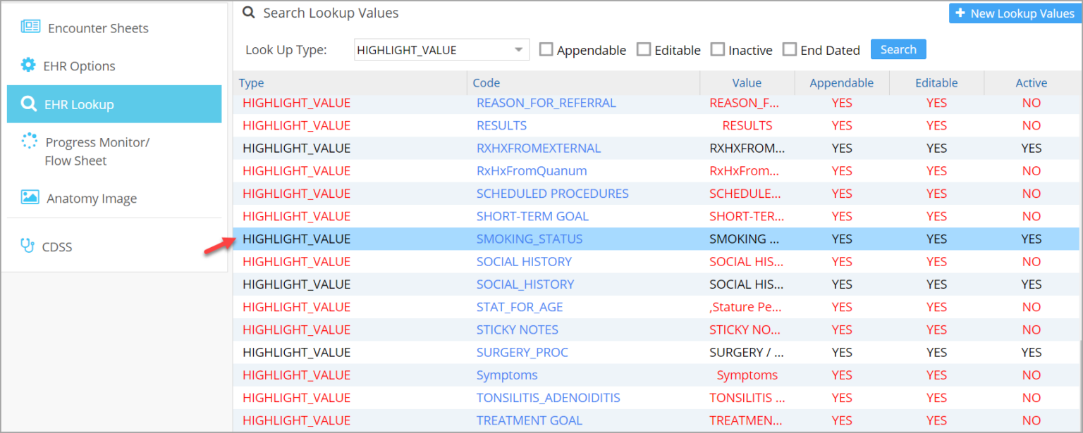This screenshot has height=433, width=1083.
Task: Open the RXHXFROMEXTERNAL code link
Action: click(x=538, y=148)
